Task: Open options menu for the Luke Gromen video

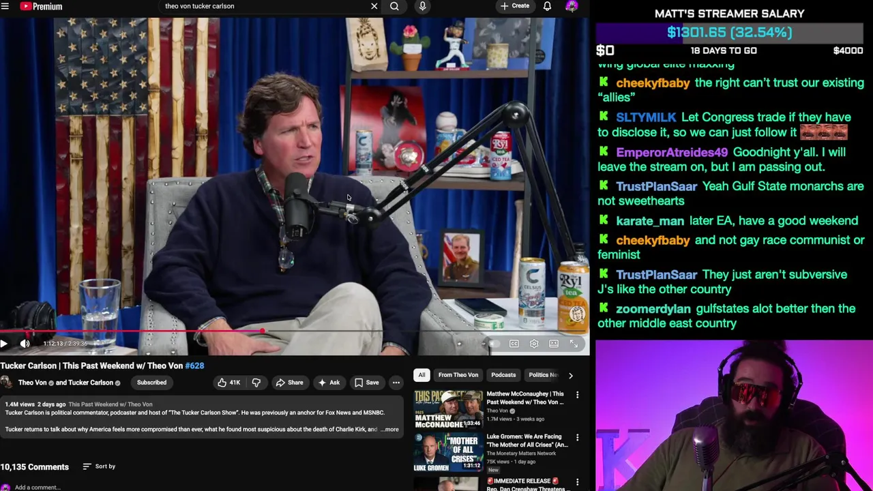Action: click(x=577, y=438)
